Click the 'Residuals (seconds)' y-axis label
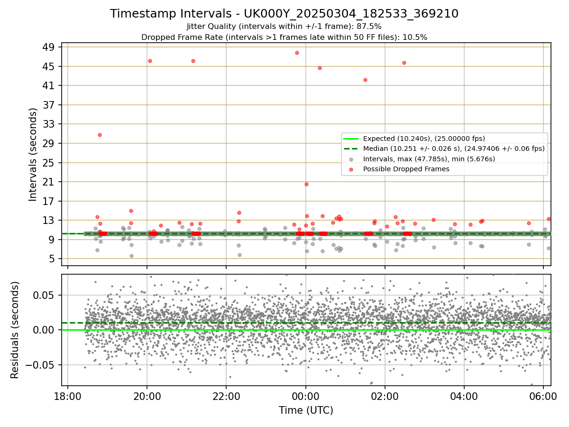Image resolution: width=569 pixels, height=427 pixels. pyautogui.click(x=15, y=330)
